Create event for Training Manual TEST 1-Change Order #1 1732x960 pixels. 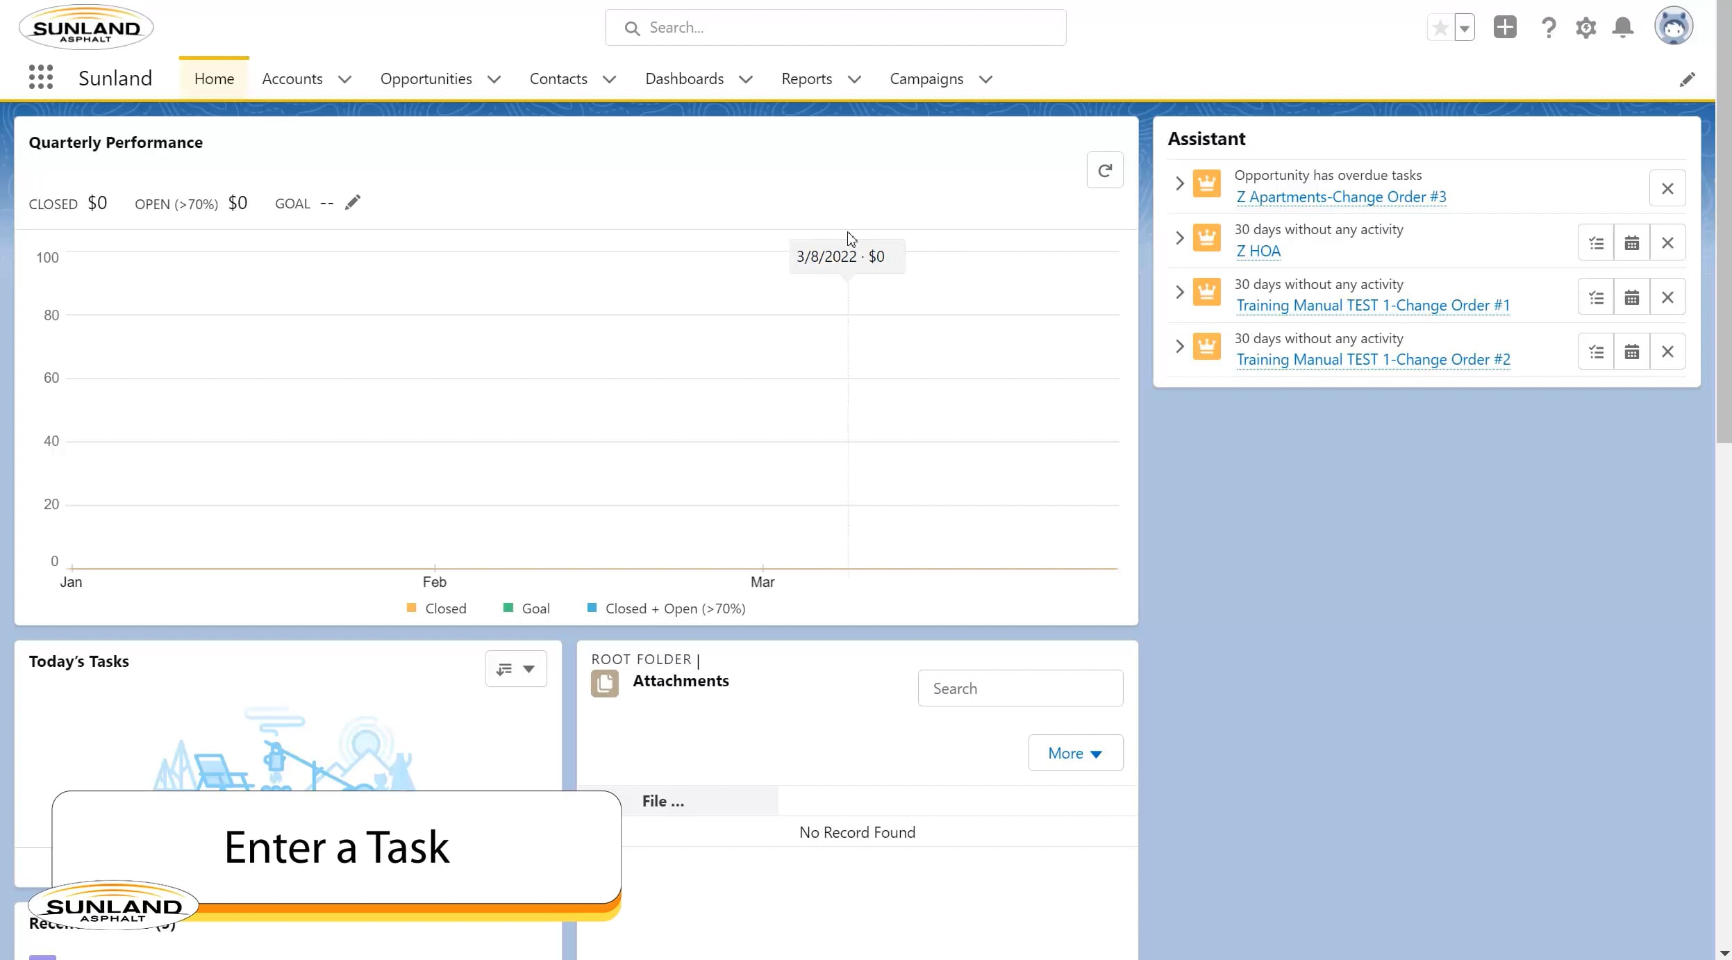tap(1632, 297)
